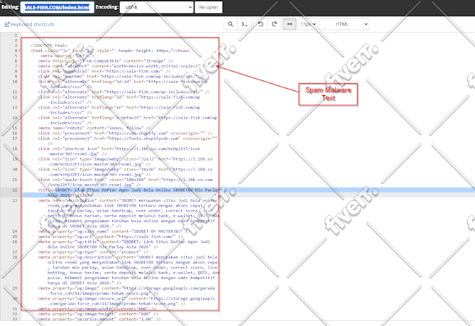The height and width of the screenshot is (326, 475).
Task: Click the robots meta "index, follow" line
Action: pyautogui.click(x=94, y=128)
